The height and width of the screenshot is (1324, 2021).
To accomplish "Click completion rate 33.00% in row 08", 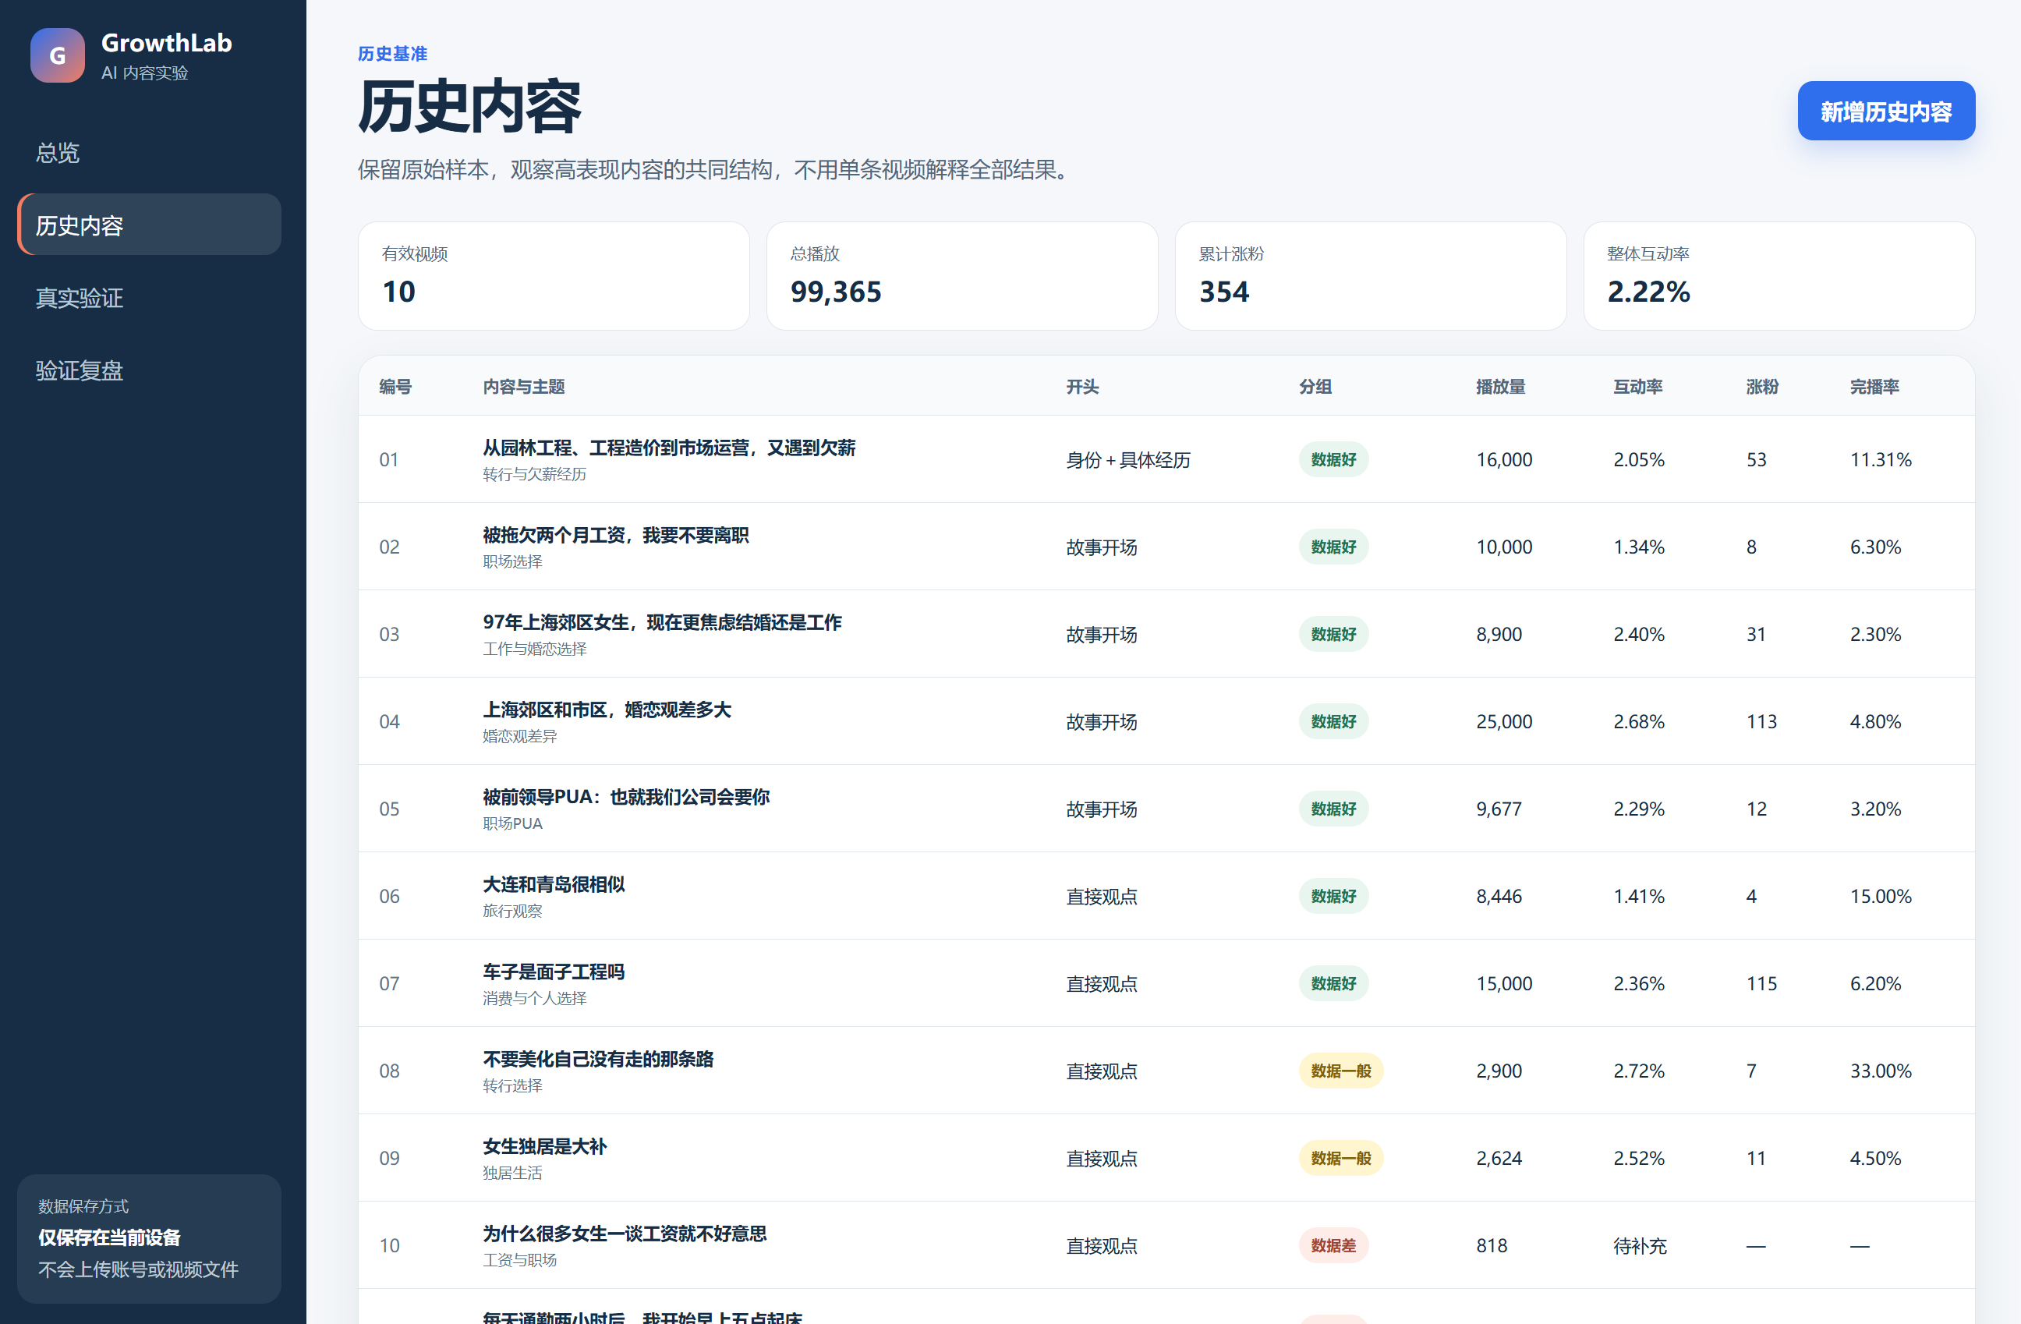I will point(1881,1072).
